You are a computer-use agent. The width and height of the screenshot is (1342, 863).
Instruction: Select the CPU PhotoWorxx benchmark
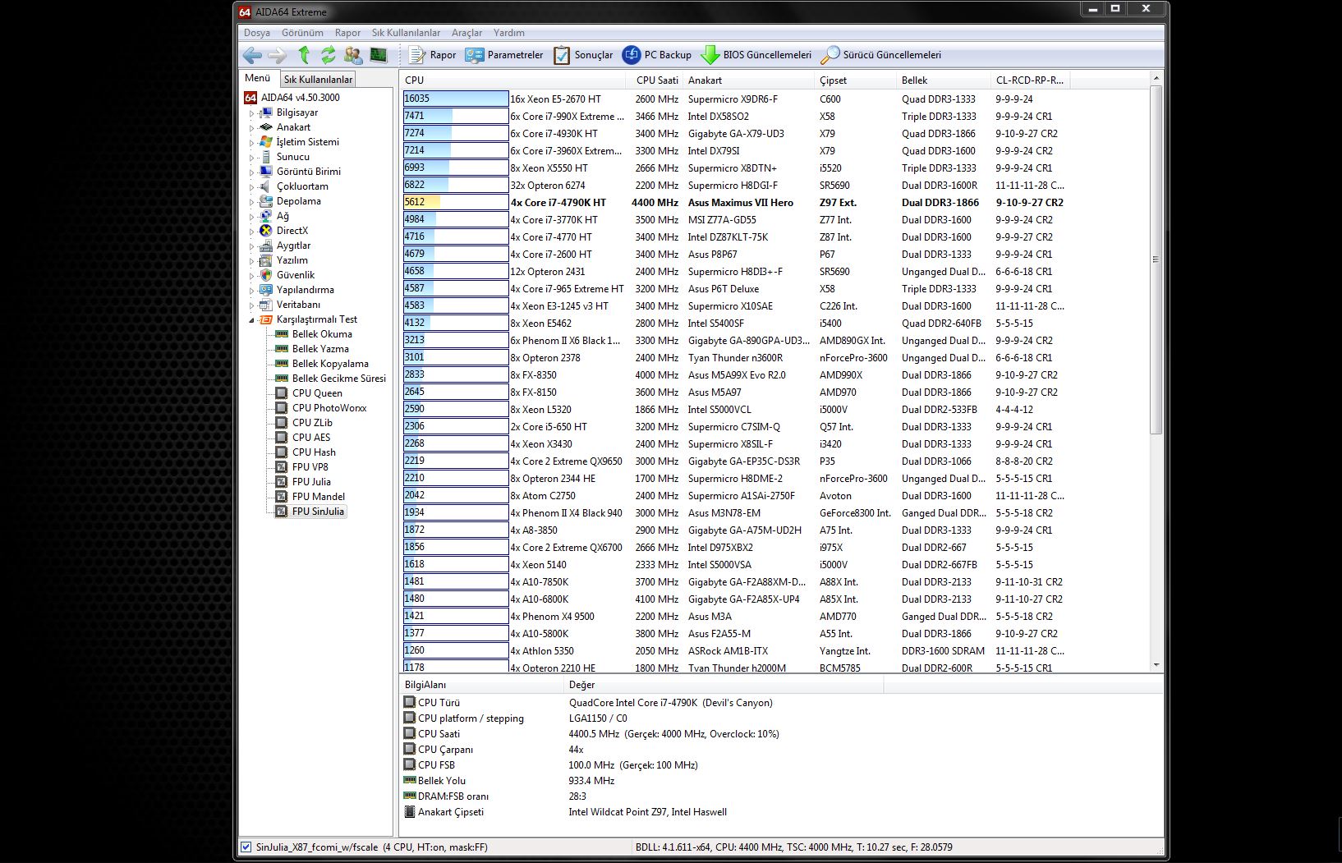coord(329,408)
